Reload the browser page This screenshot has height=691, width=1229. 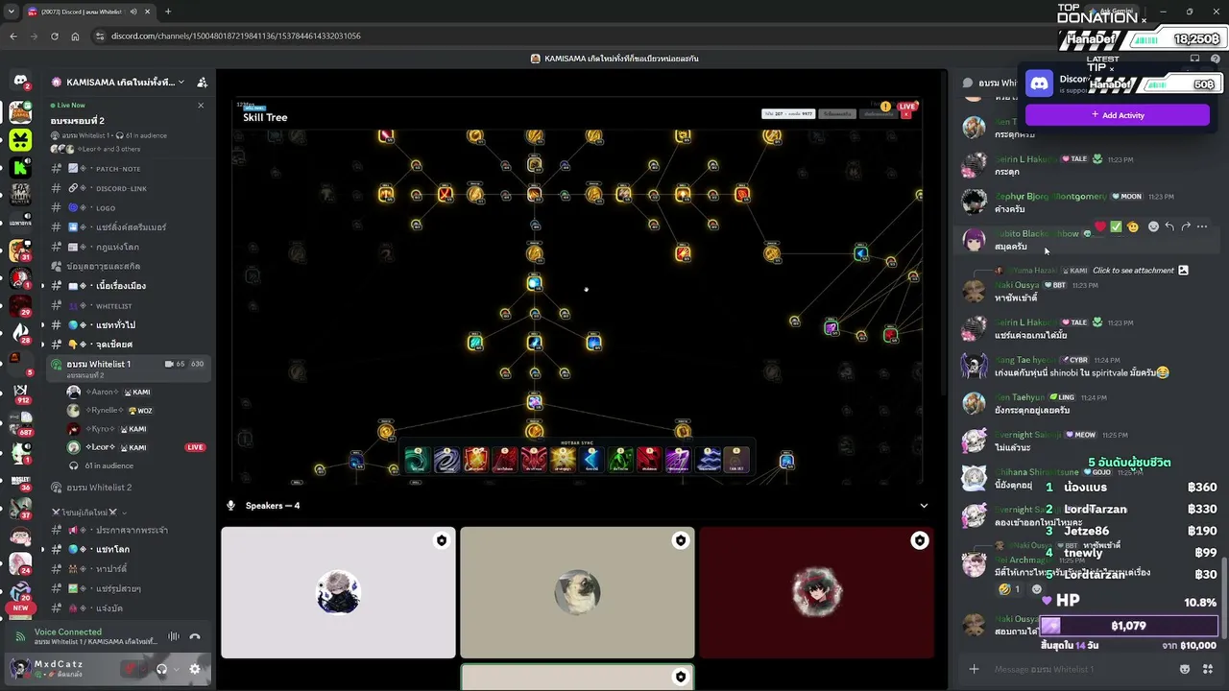click(x=55, y=36)
